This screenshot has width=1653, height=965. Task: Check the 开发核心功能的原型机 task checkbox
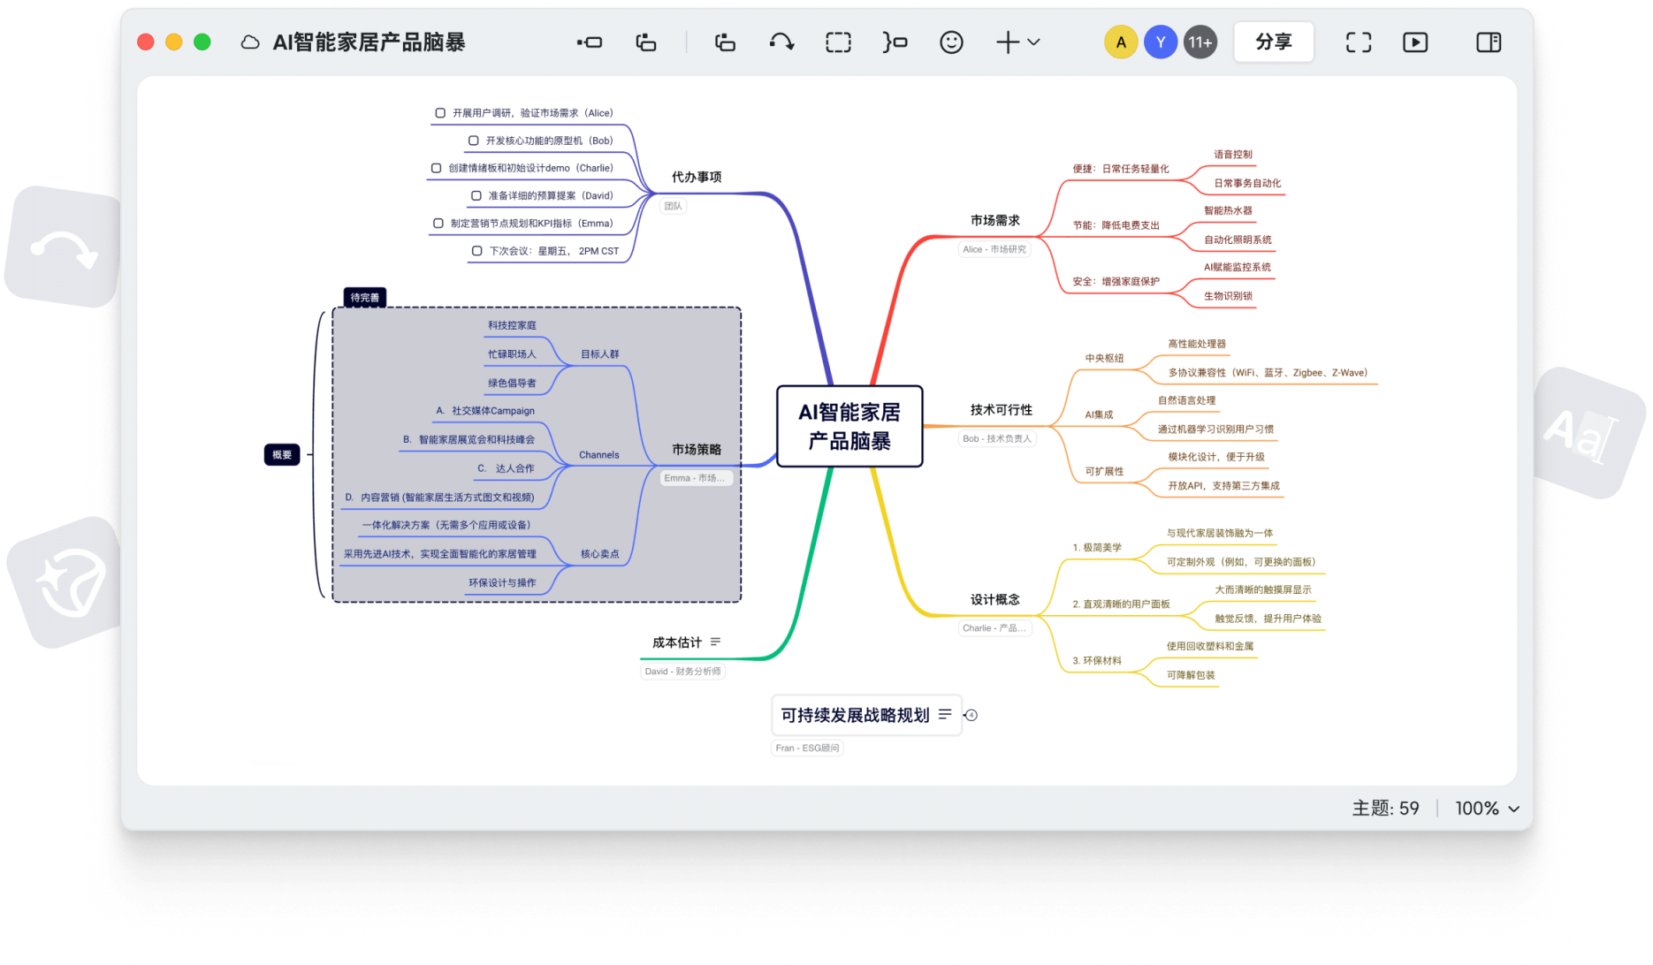[x=474, y=141]
